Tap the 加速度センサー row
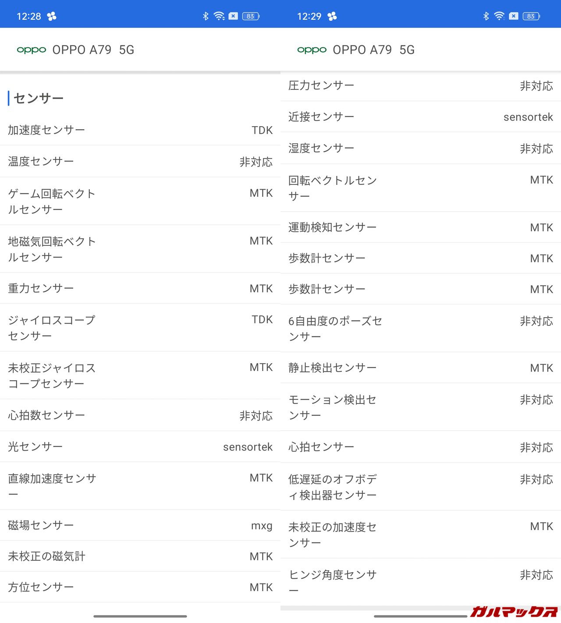 [140, 130]
